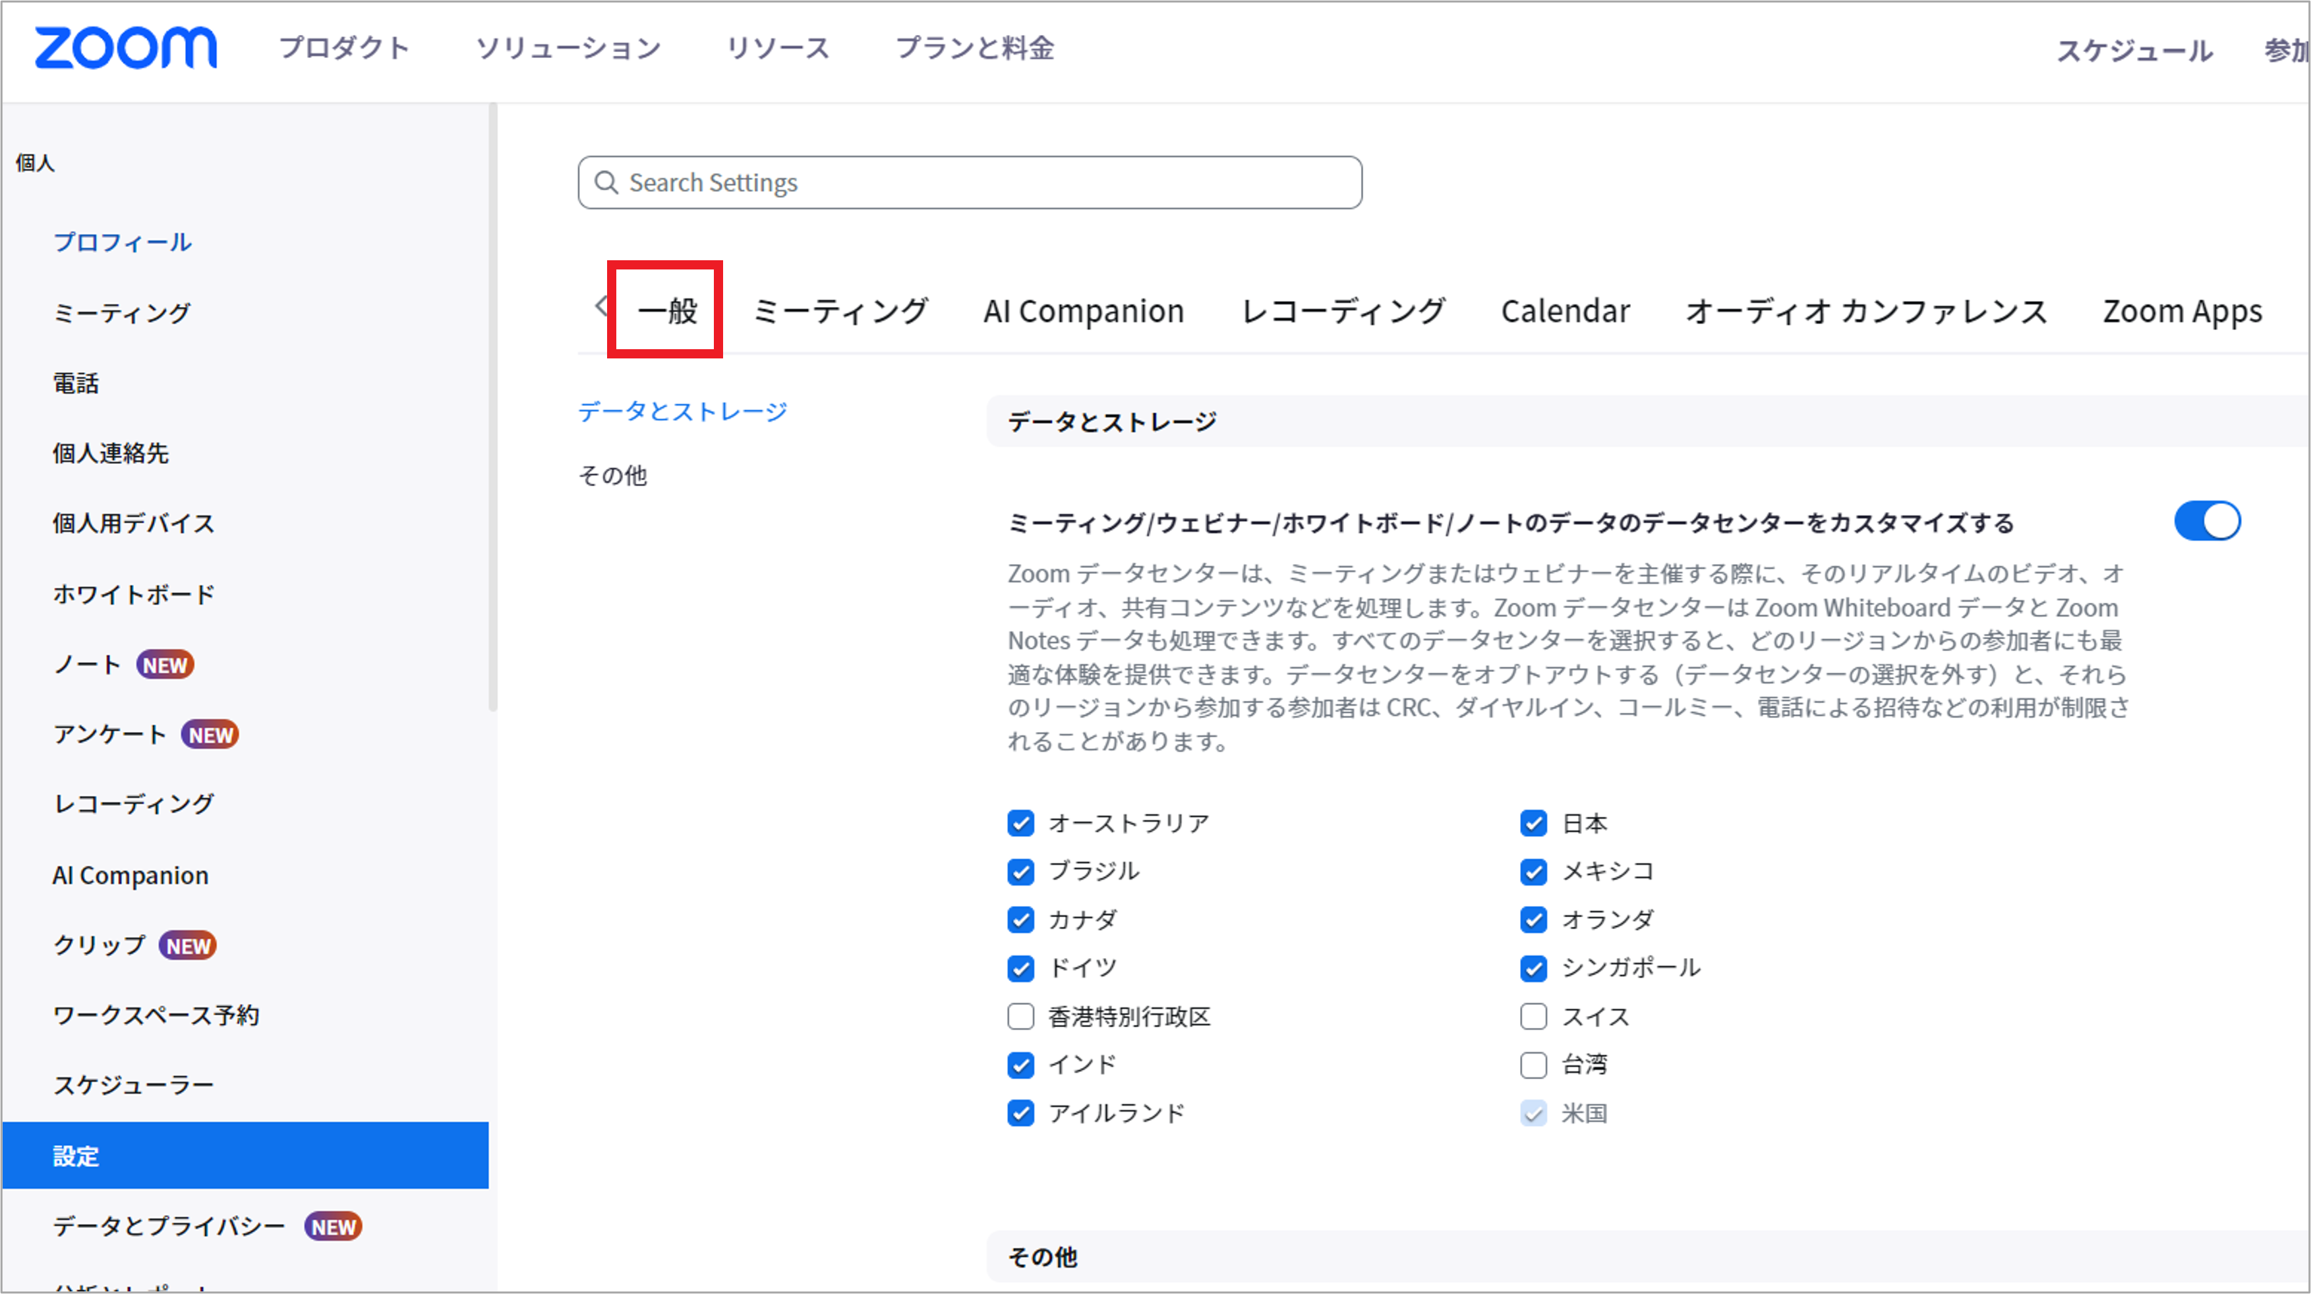Open ワークスペース予約 in the sidebar
This screenshot has width=2311, height=1294.
pos(156,1015)
